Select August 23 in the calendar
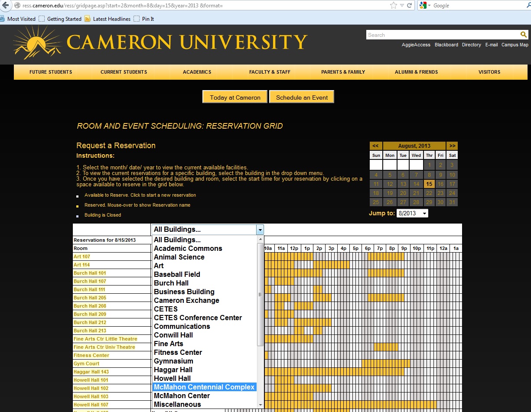 click(440, 193)
